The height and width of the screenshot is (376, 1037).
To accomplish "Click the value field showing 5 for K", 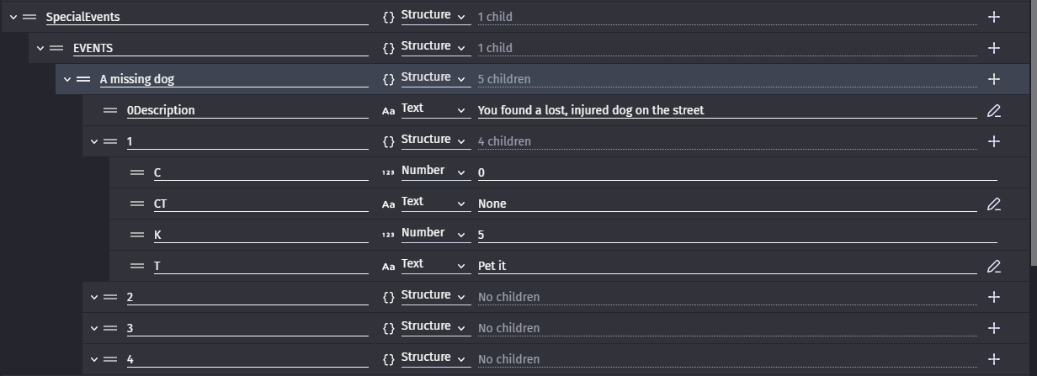I will pyautogui.click(x=737, y=235).
